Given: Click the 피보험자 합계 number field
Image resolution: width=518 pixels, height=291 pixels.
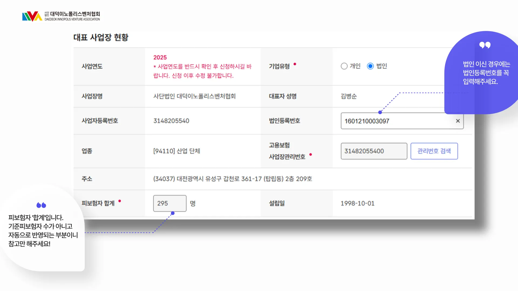Looking at the screenshot, I should point(169,203).
